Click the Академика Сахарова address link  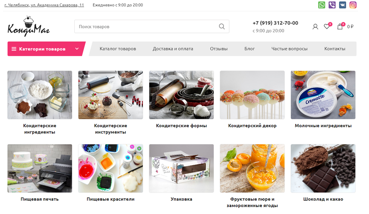[44, 5]
